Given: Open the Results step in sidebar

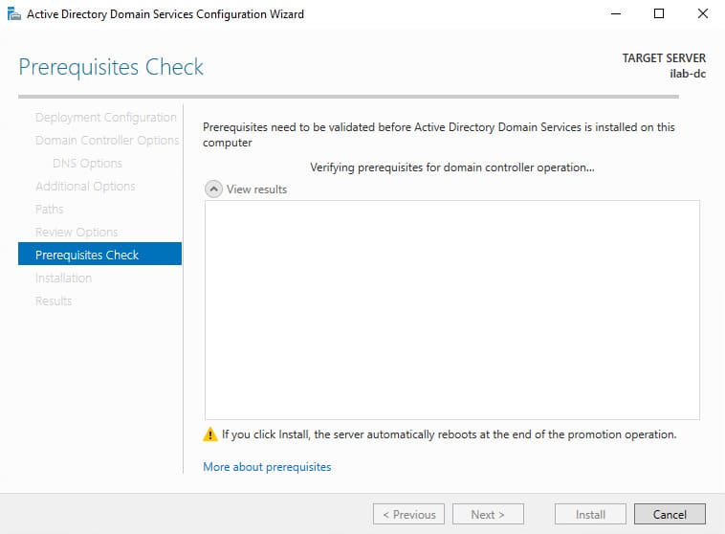Looking at the screenshot, I should pyautogui.click(x=54, y=301).
